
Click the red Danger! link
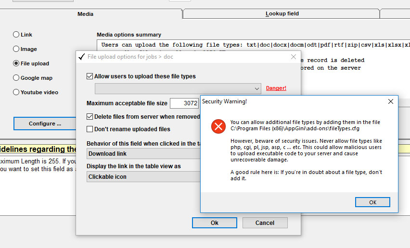pos(276,88)
